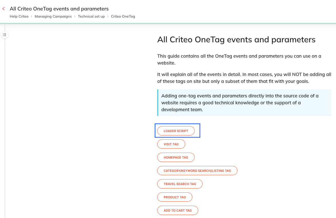Open the Help Criteo breadcrumb

click(x=19, y=17)
